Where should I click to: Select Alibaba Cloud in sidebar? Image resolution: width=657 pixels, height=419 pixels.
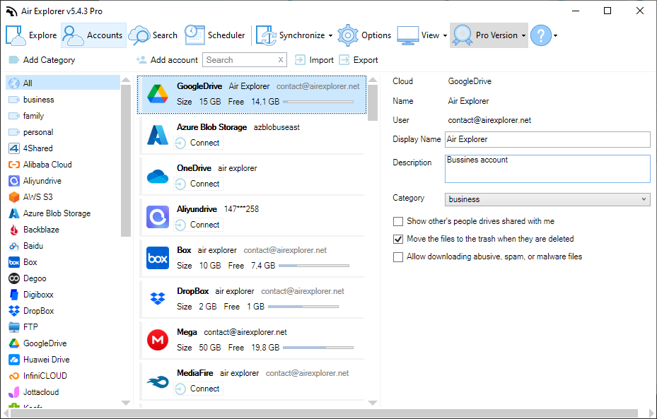63,165
